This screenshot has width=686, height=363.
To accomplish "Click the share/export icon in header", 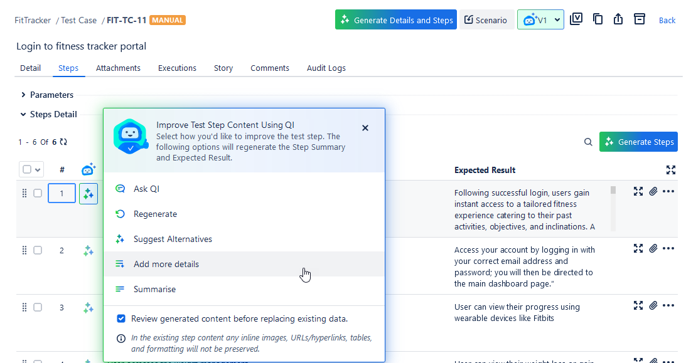I will [618, 19].
